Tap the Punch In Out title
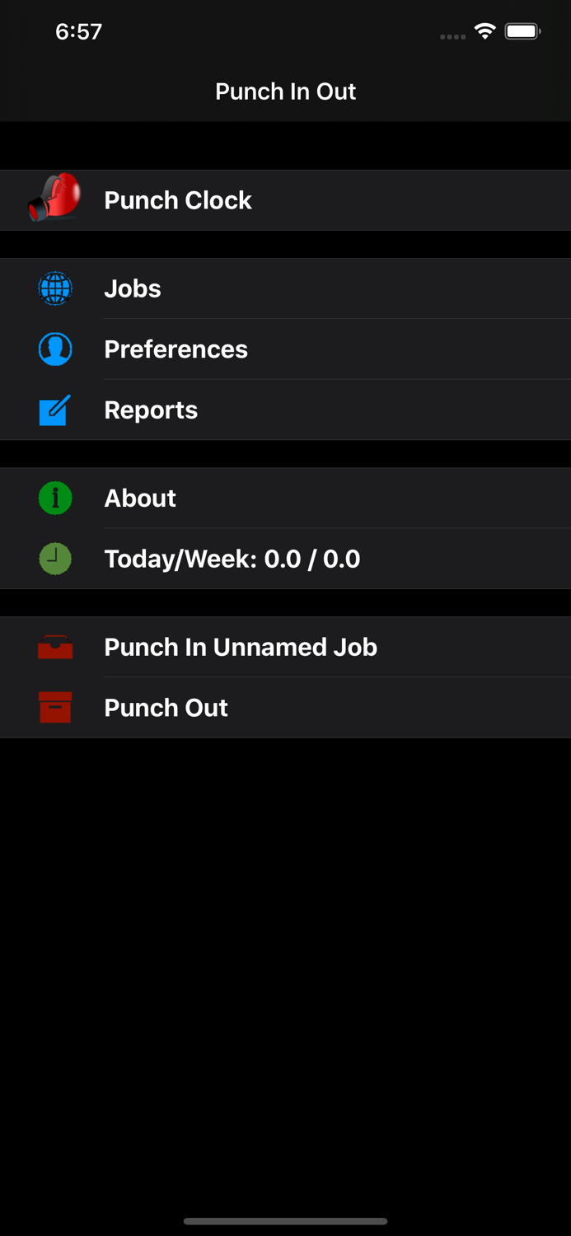 (x=285, y=91)
